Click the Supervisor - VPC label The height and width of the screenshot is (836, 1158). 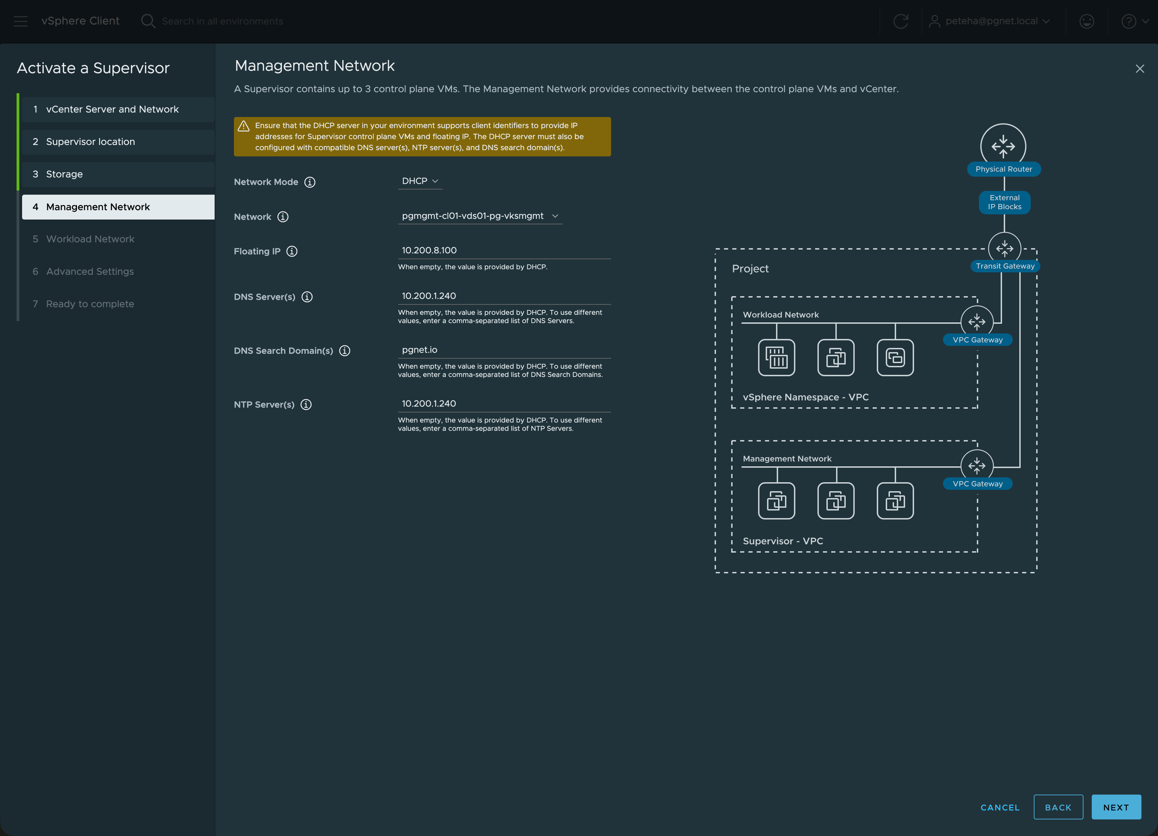click(x=783, y=541)
